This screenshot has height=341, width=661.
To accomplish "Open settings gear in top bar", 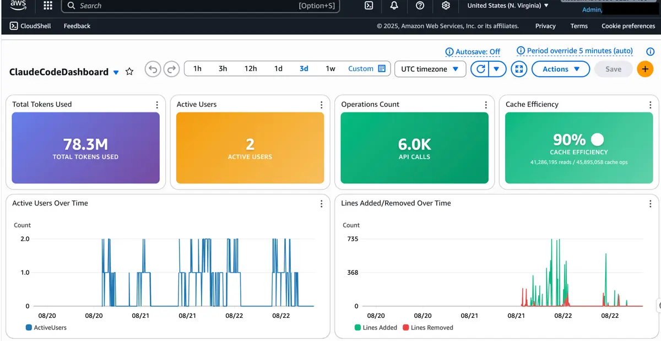I will (446, 6).
